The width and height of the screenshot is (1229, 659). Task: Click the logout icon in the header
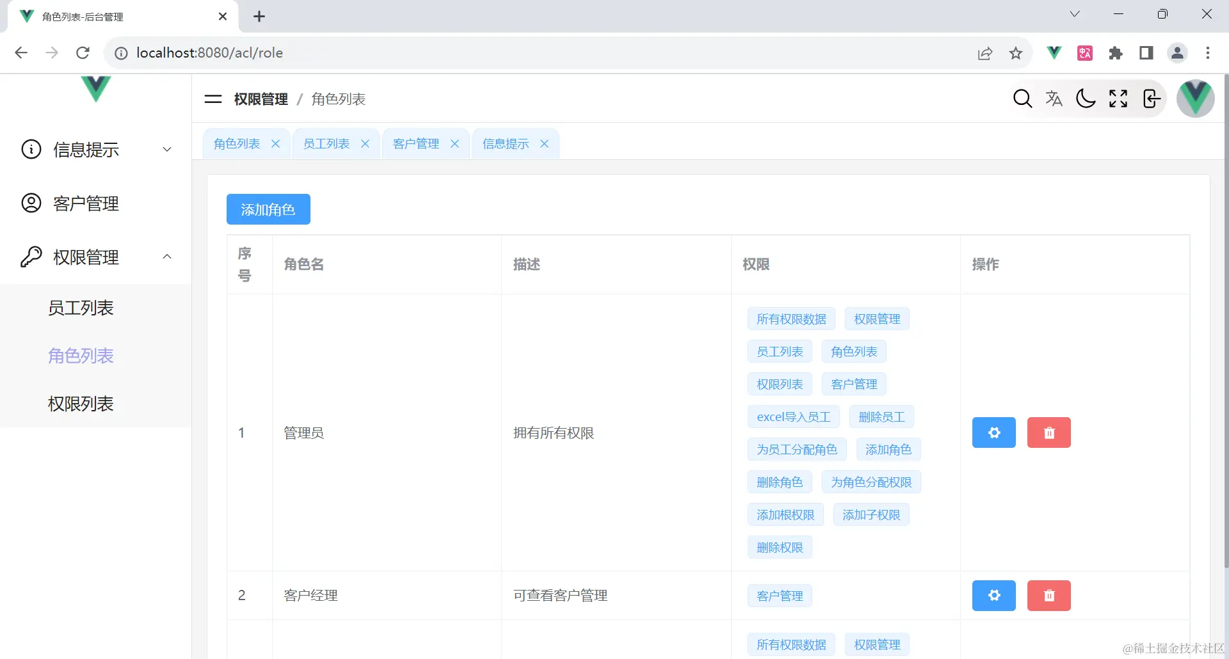click(x=1151, y=99)
